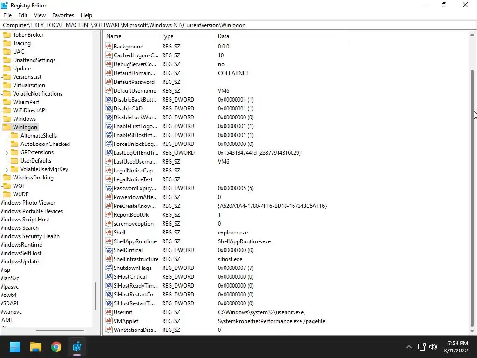Click the AlternateShells folder icon
The image size is (477, 358).
pos(14,136)
